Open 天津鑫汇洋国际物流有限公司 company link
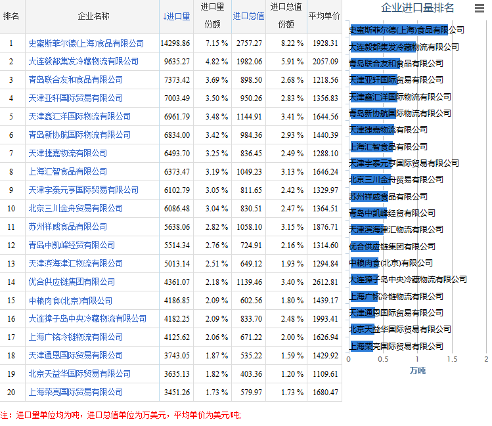The image size is (492, 426). click(79, 117)
